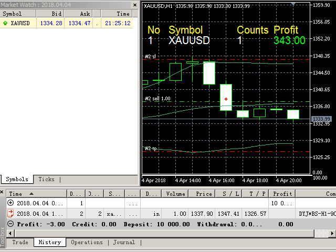
Task: Click the S / L column header
Action: click(229, 194)
